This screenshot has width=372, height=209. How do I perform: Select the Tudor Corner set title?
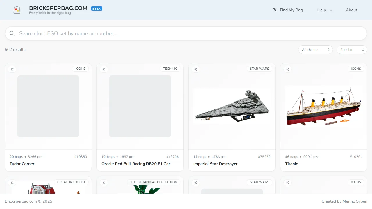click(22, 164)
